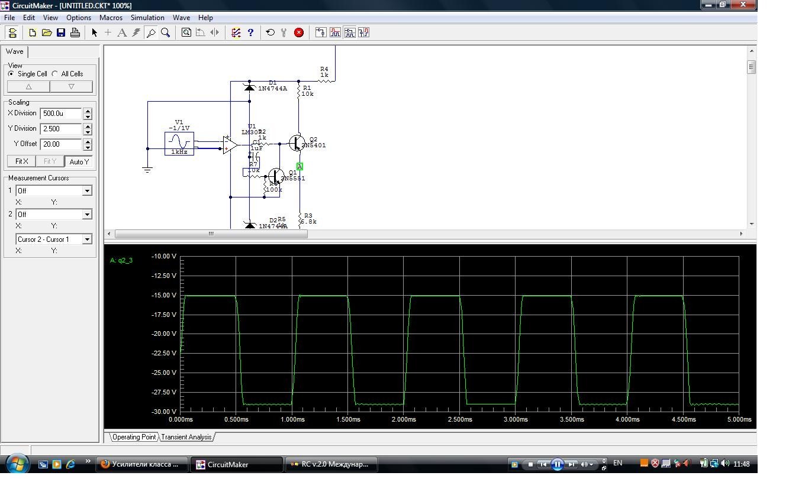Click the Rotate 90 toolbar icon

pyautogui.click(x=200, y=33)
